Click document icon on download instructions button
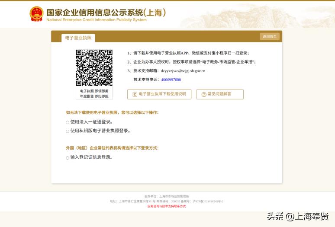Image resolution: width=335 pixels, height=227 pixels. [x=135, y=94]
